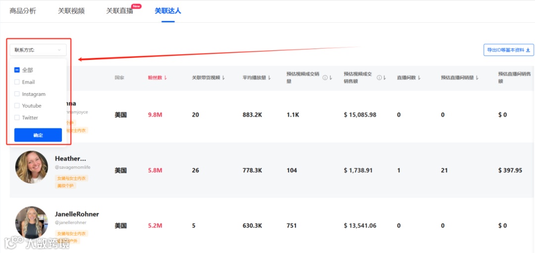The image size is (535, 253).
Task: Switch to the 关联视频 tab
Action: (x=71, y=11)
